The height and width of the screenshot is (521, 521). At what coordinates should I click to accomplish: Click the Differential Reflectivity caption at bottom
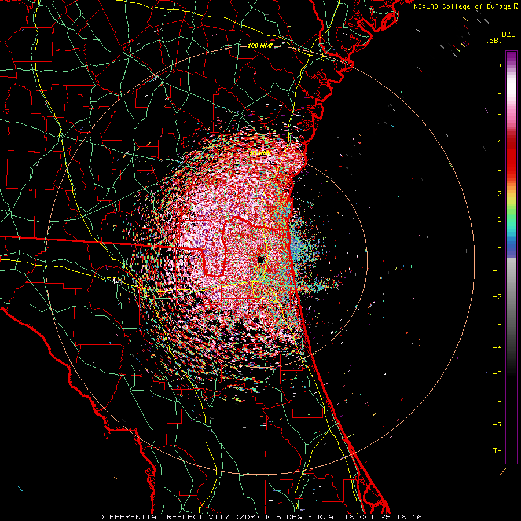260,517
